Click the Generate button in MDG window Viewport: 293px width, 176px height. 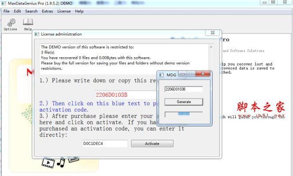point(184,102)
